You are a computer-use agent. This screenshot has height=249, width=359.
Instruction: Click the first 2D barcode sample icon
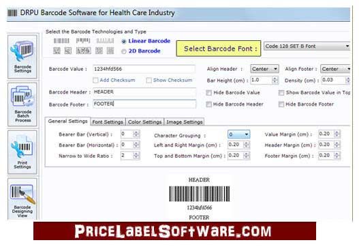tap(57, 50)
